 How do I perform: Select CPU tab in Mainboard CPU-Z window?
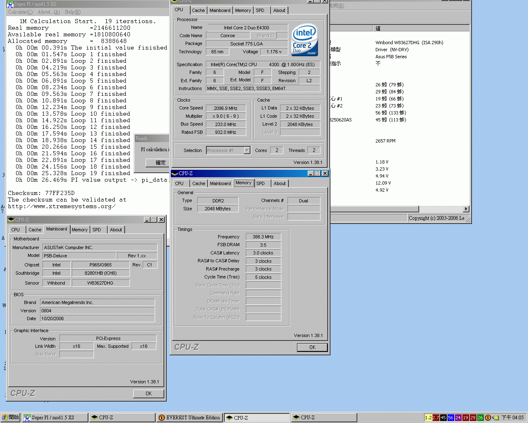[16, 230]
